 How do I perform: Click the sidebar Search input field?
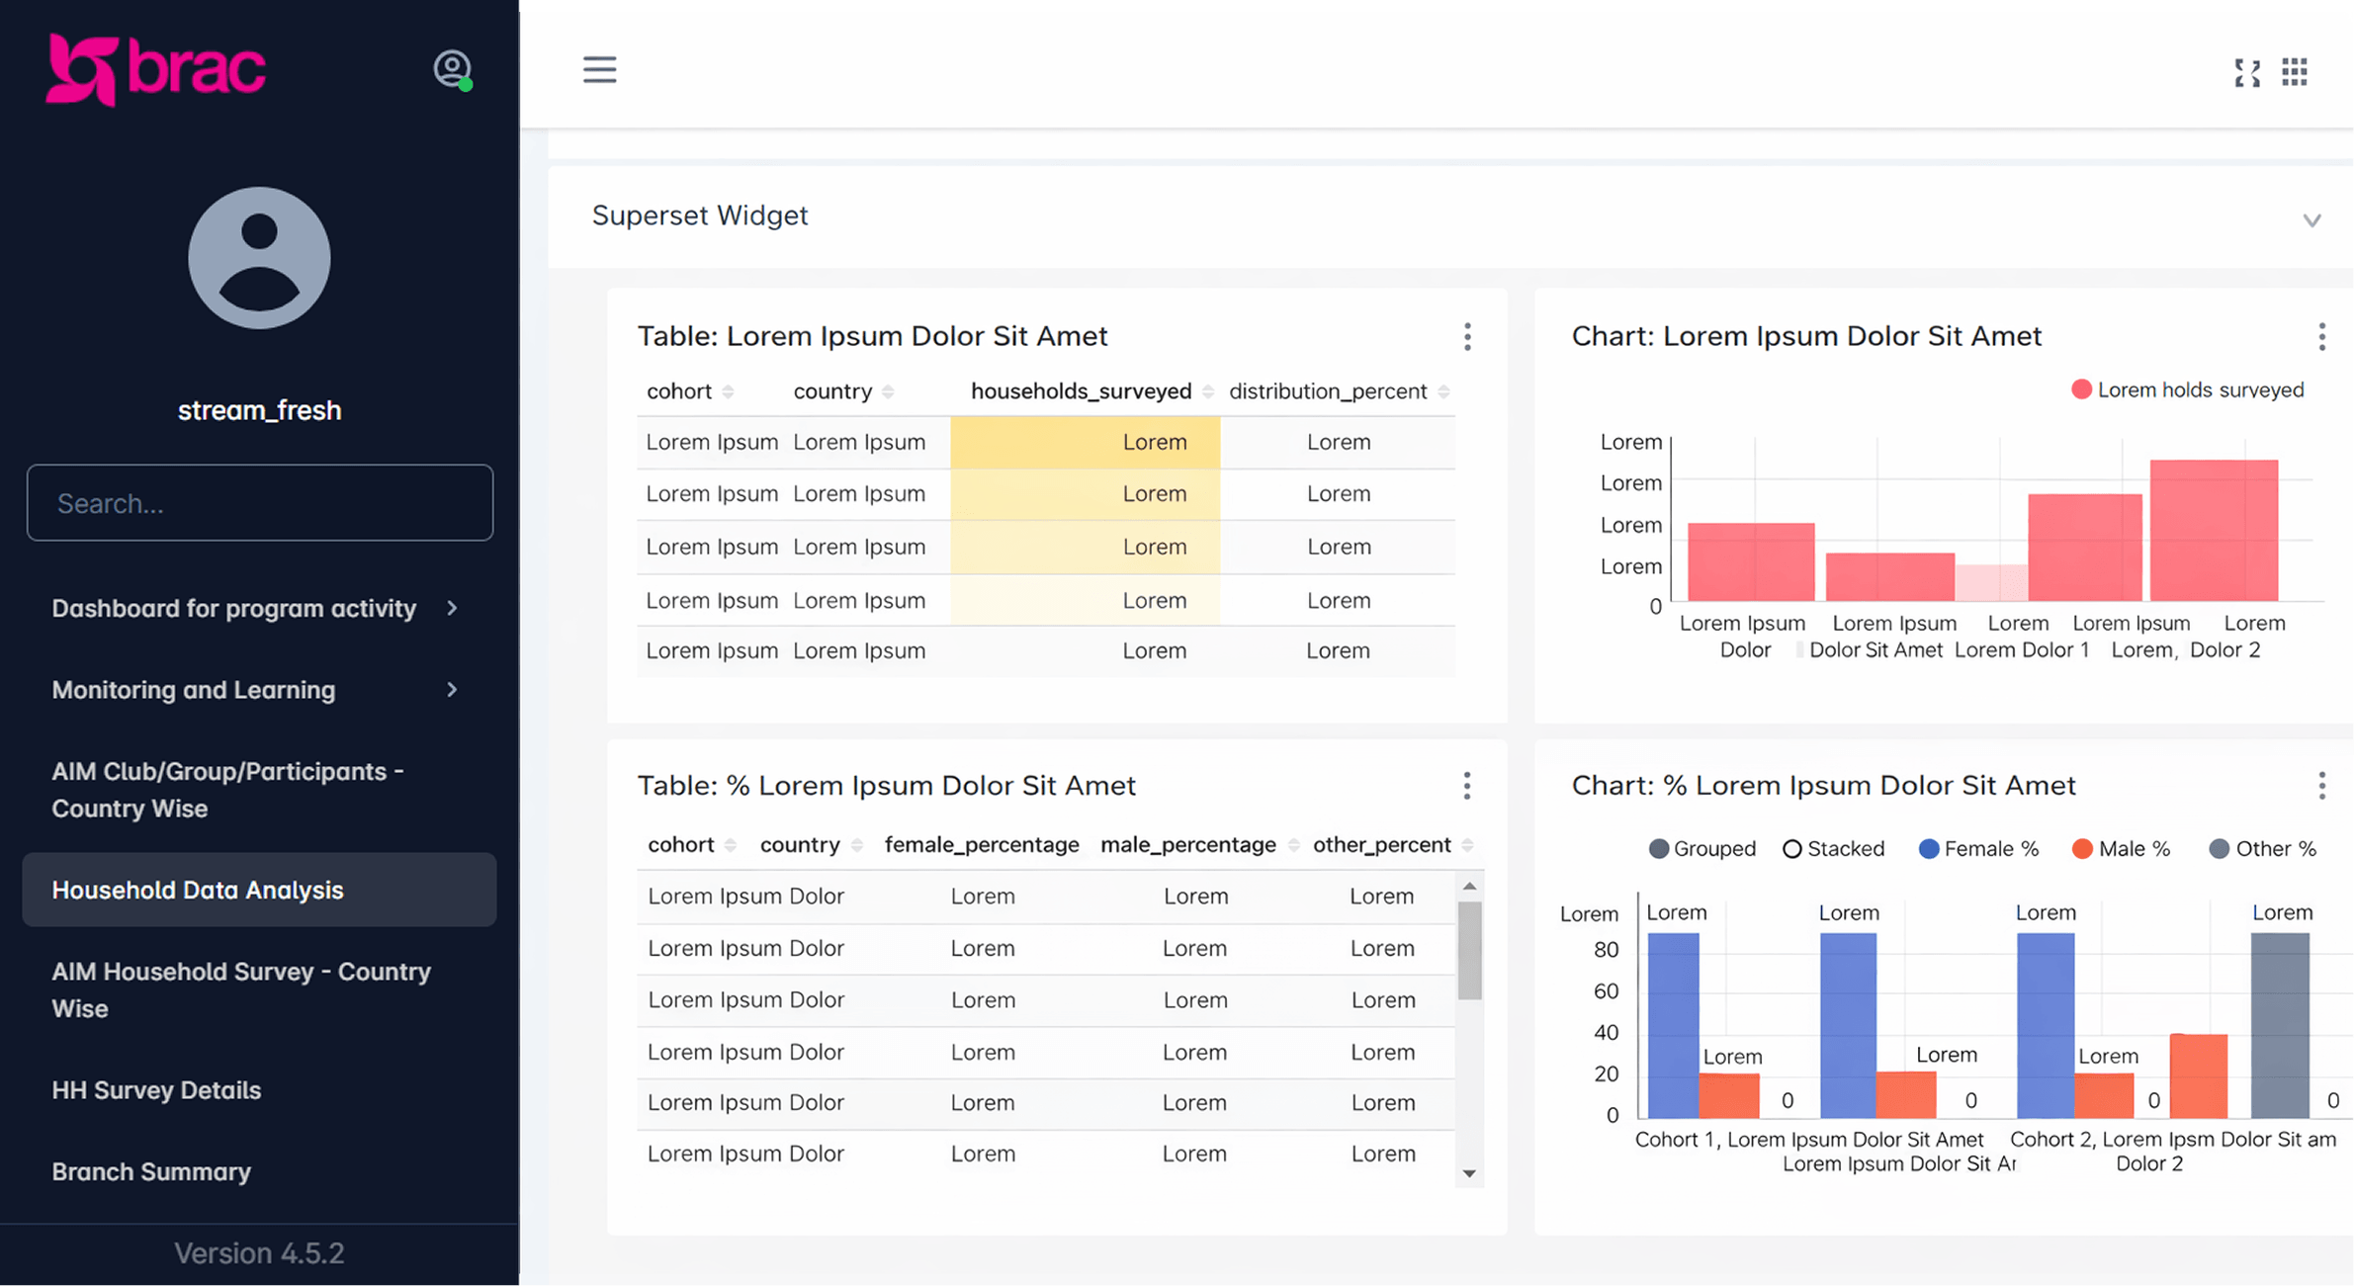(x=259, y=503)
